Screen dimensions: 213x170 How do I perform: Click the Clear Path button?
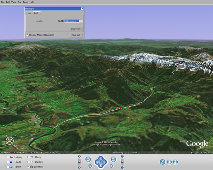(76, 29)
